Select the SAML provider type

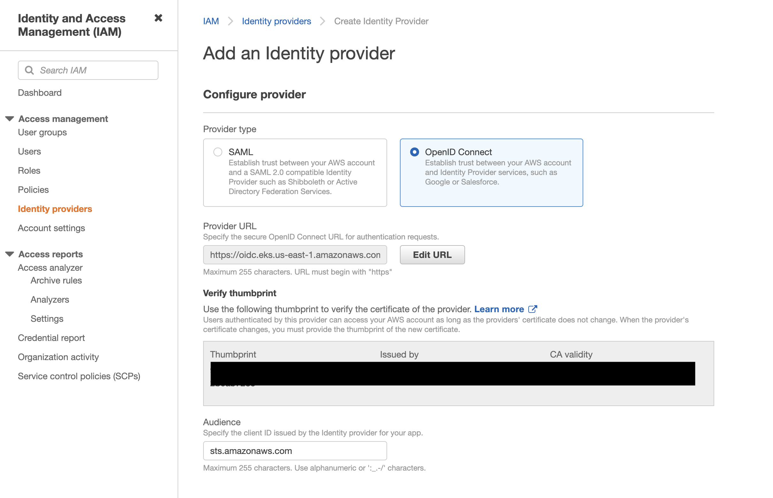click(218, 152)
